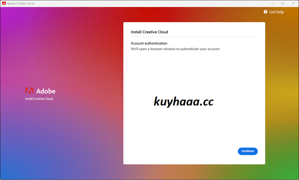
Task: Click the 'Adobe Creative Cloud' window title text
Action: 21,3
